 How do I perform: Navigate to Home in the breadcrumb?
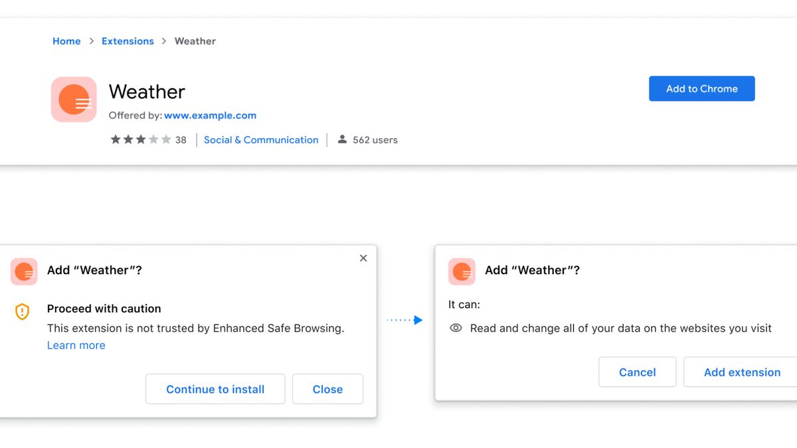pyautogui.click(x=66, y=40)
